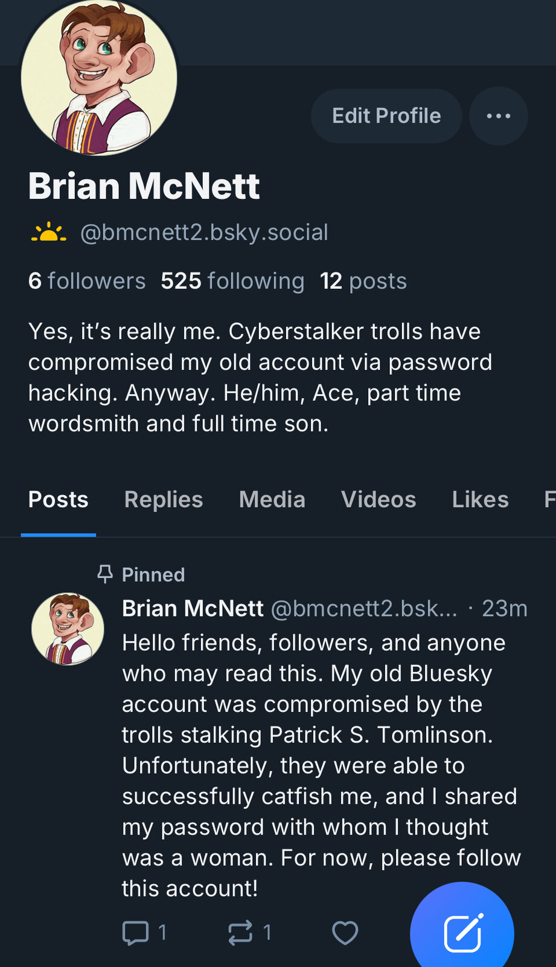Open the three-dot profile options menu

498,116
